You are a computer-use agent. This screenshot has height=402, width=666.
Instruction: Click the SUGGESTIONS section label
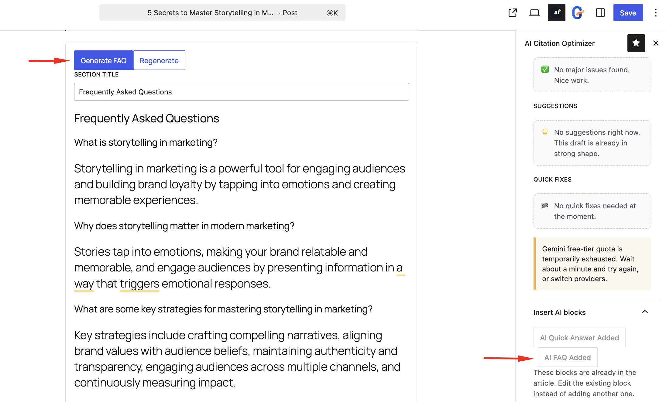pos(555,106)
